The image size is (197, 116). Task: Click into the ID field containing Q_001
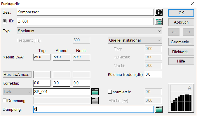tap(85, 22)
